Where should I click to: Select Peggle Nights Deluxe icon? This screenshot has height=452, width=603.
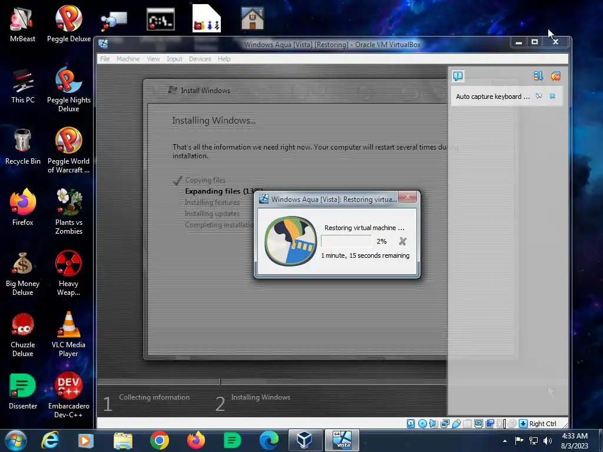pyautogui.click(x=69, y=89)
